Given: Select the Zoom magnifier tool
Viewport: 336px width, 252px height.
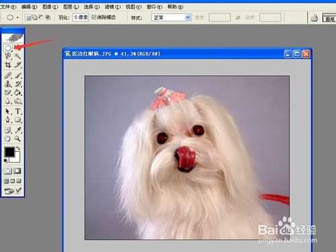Looking at the screenshot, I should click(x=18, y=139).
